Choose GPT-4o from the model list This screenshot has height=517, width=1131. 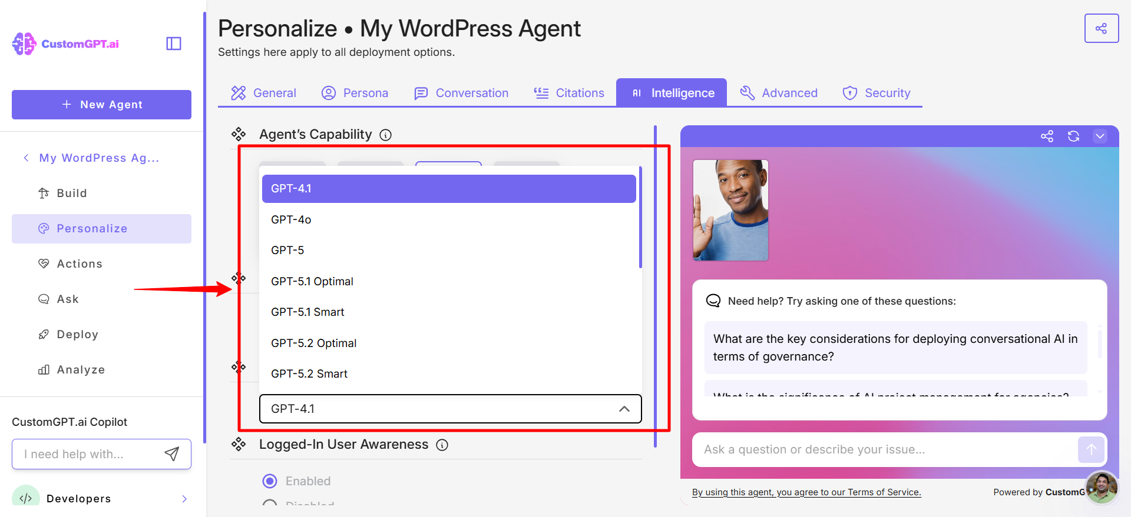[x=449, y=219]
